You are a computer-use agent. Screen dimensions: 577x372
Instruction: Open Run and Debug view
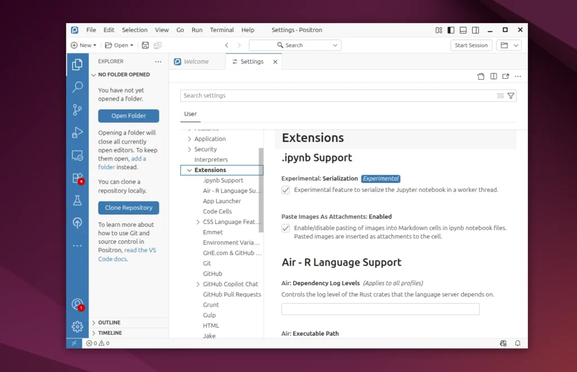78,133
